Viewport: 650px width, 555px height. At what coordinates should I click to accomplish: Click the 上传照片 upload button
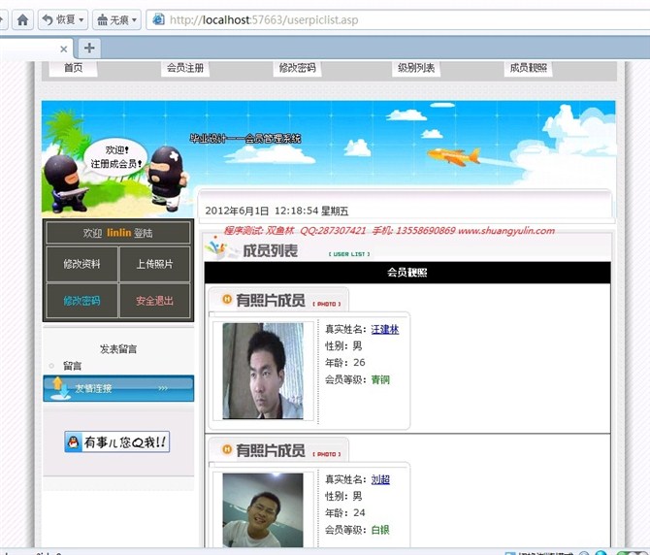[x=155, y=264]
